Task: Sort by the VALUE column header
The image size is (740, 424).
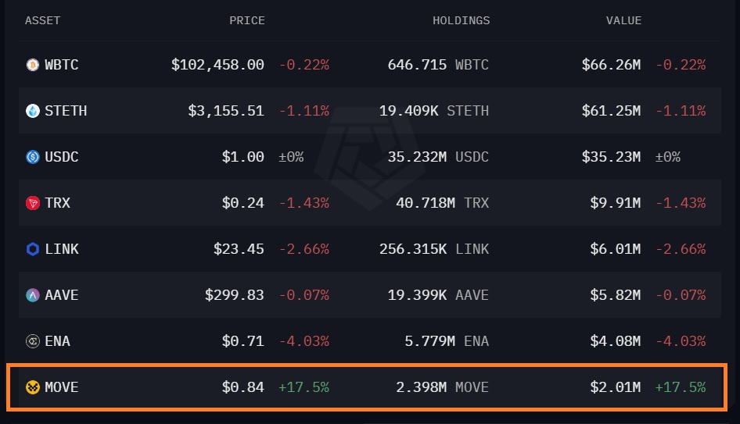Action: coord(623,20)
